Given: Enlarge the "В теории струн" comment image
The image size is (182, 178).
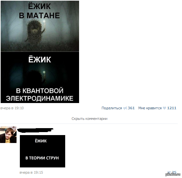Looking at the screenshot, I should click(42, 151).
